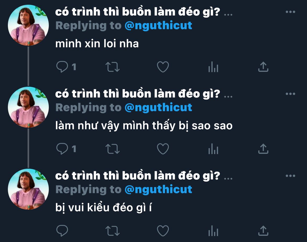Retweet the "minh xin loi nha" tweet
The width and height of the screenshot is (307, 242).
(113, 67)
